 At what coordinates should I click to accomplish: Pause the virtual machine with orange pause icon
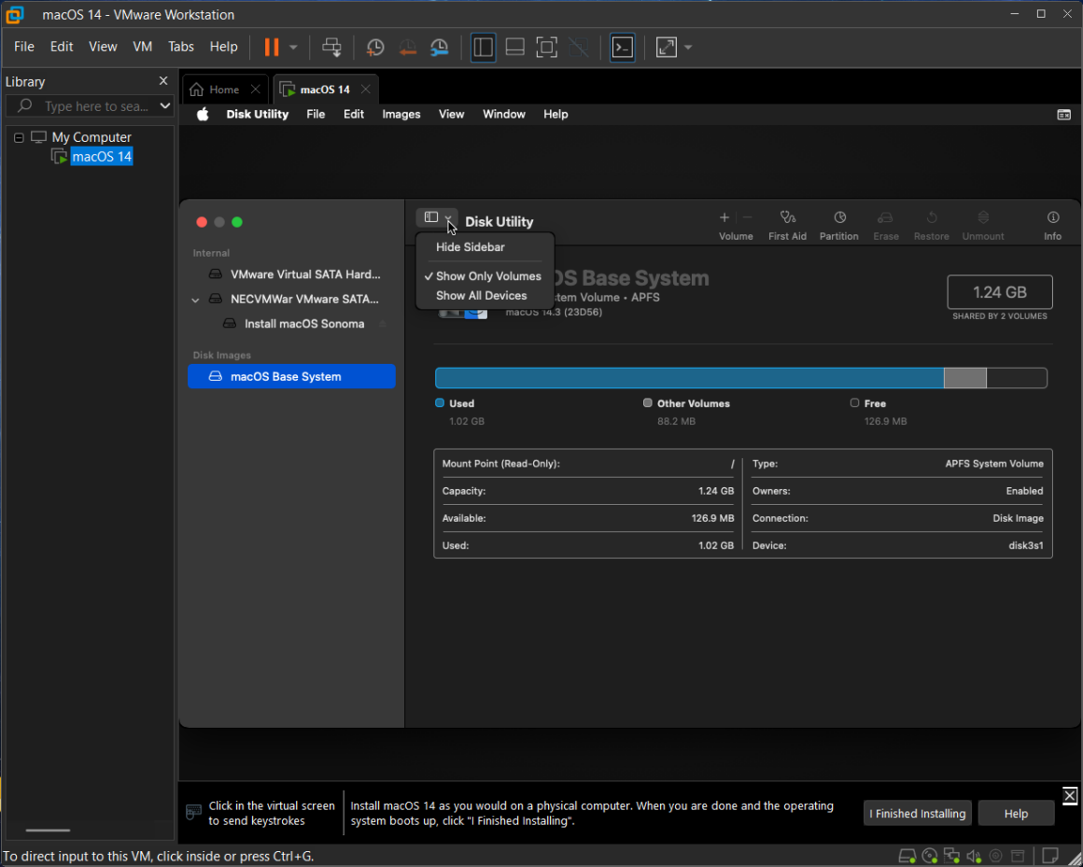pos(272,47)
